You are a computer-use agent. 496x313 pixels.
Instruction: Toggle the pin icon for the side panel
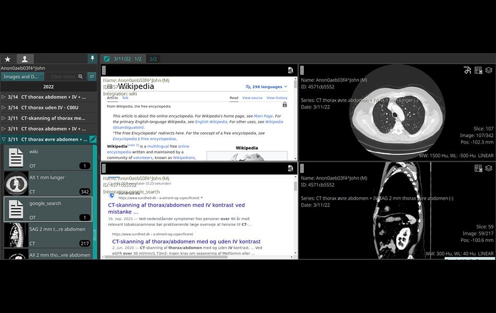pyautogui.click(x=92, y=59)
